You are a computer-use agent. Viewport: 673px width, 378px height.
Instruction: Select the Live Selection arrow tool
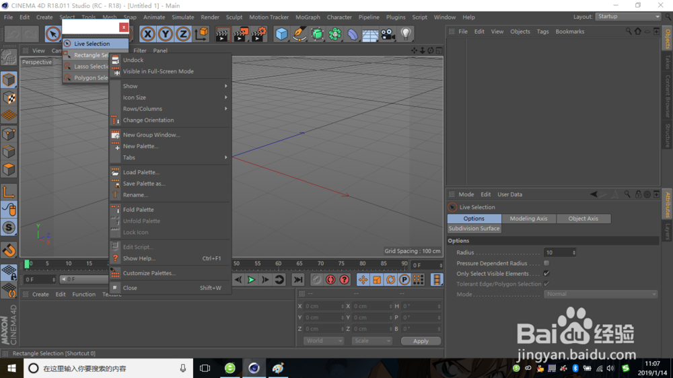[x=52, y=34]
